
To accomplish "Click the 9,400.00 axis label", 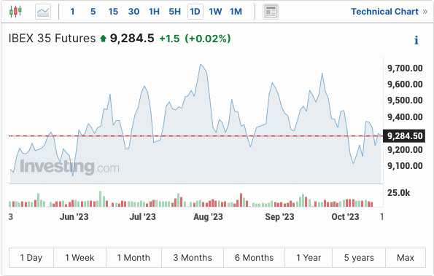I will [x=405, y=117].
